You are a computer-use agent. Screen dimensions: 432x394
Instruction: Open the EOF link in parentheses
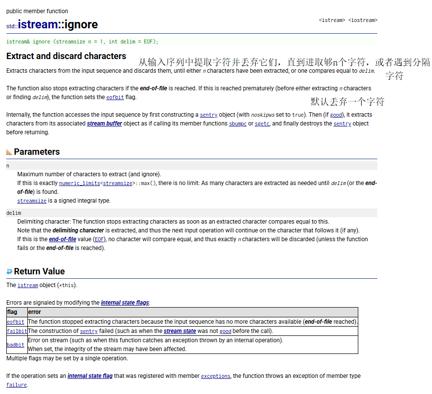pyautogui.click(x=99, y=239)
